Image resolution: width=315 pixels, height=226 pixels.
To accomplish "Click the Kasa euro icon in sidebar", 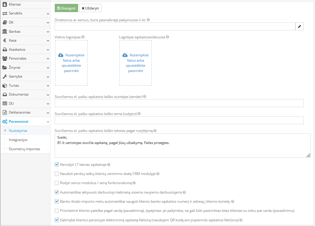I will (x=5, y=40).
